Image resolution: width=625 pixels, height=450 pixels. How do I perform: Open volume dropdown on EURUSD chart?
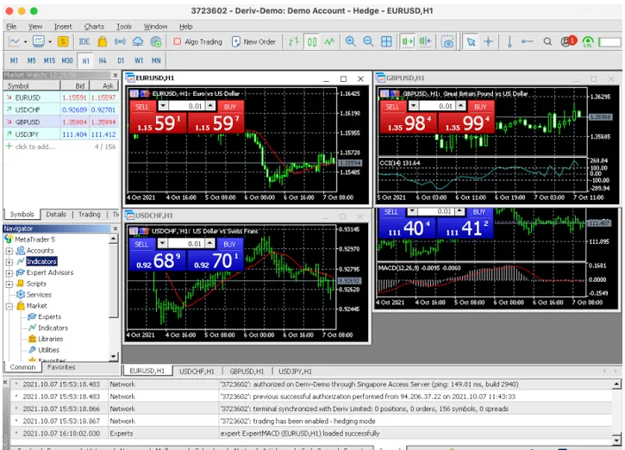(163, 106)
